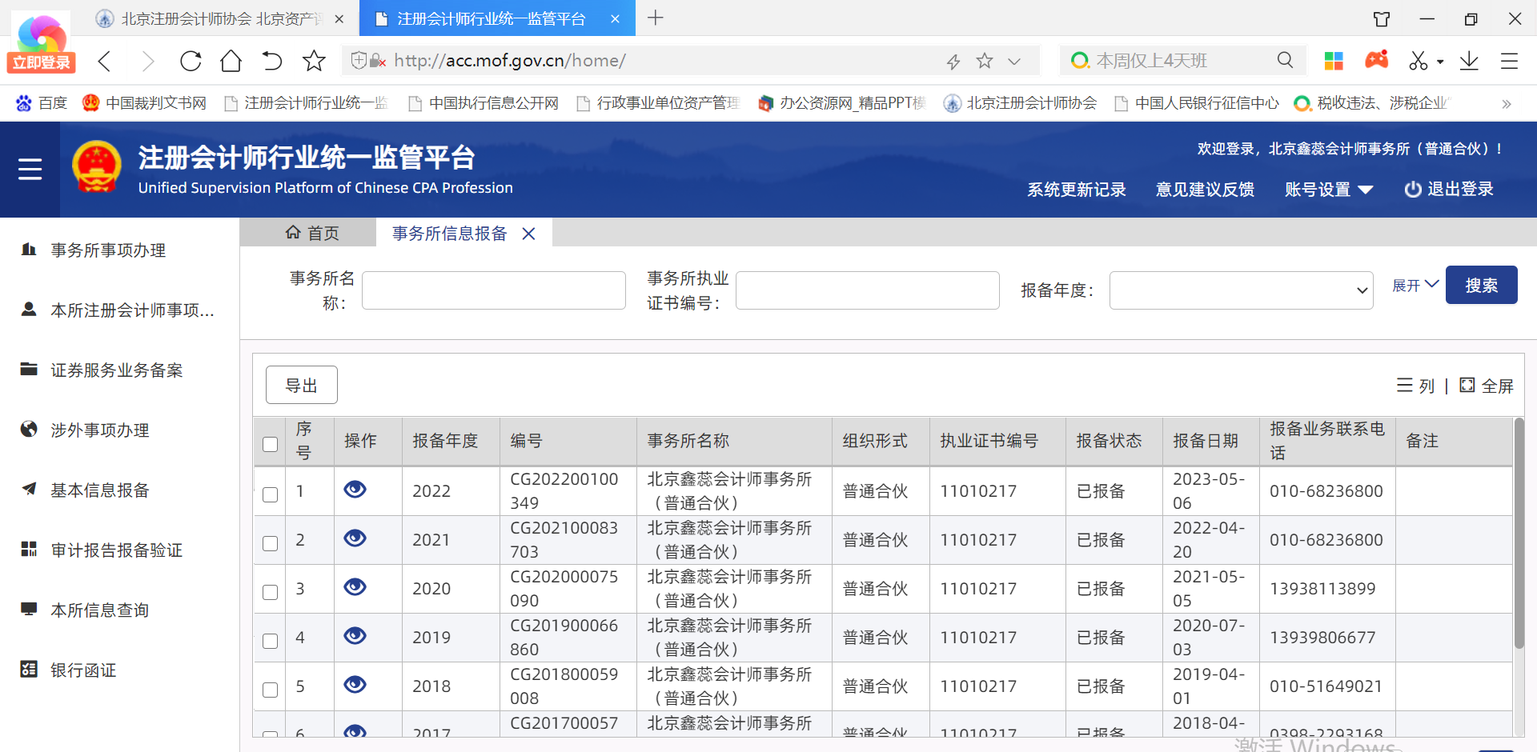Viewport: 1537px width, 752px height.
Task: View details of the 2022 record via eye icon
Action: pos(355,490)
